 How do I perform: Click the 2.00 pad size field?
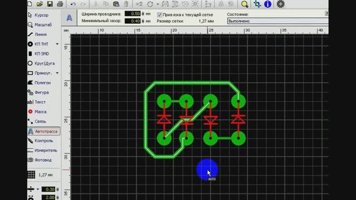point(48,198)
